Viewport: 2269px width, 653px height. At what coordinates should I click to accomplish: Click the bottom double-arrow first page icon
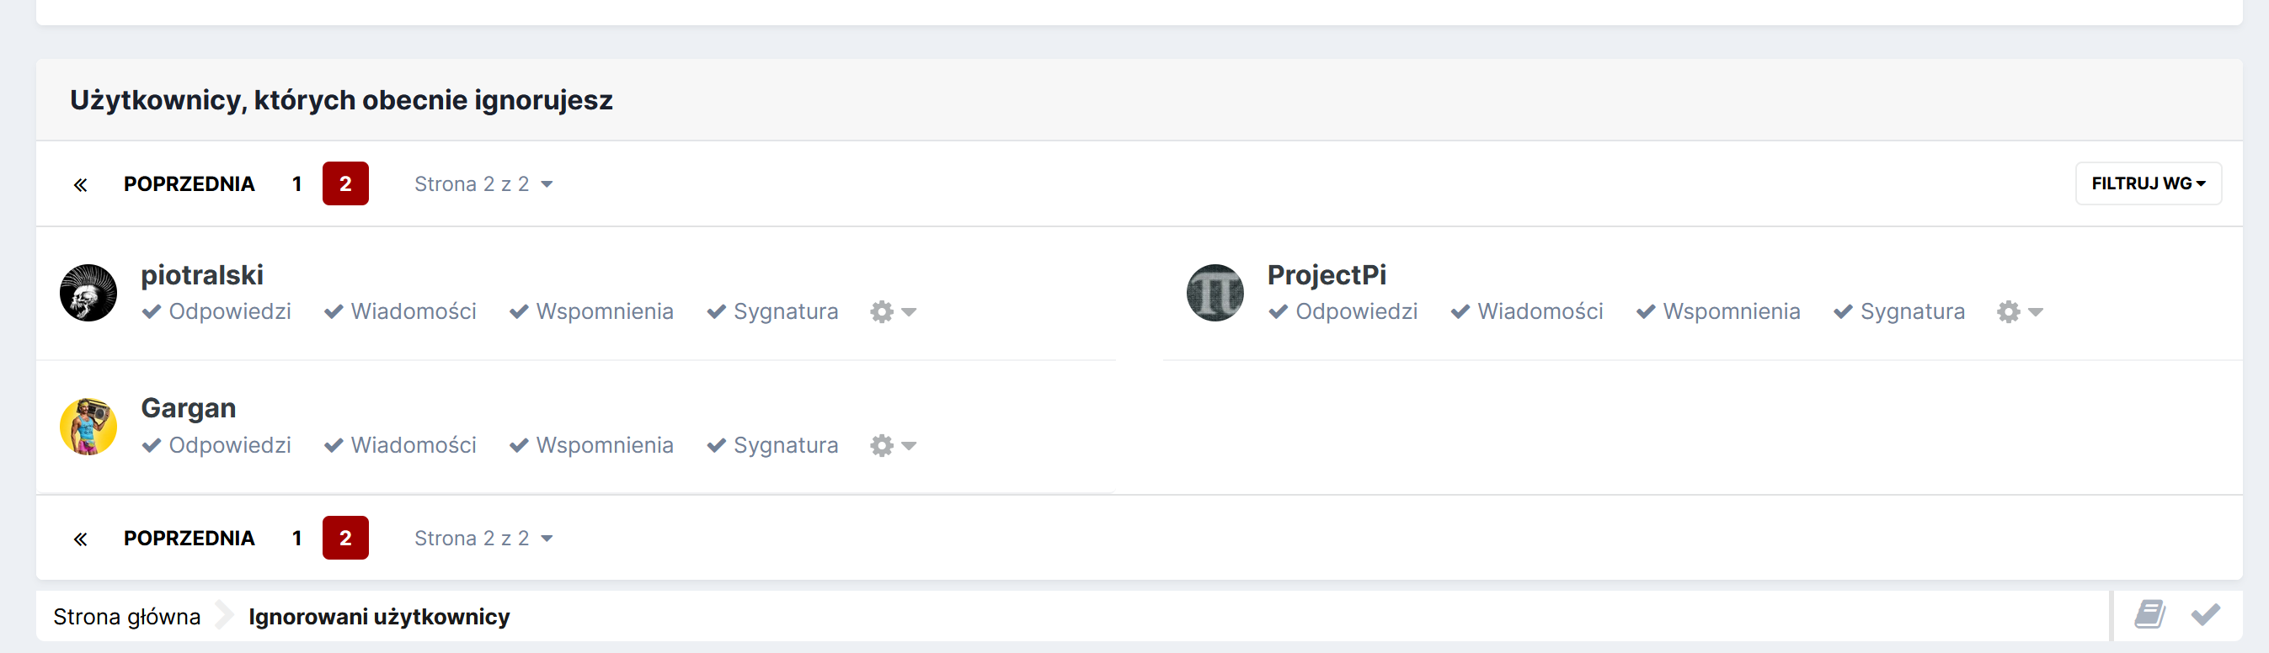coord(80,539)
